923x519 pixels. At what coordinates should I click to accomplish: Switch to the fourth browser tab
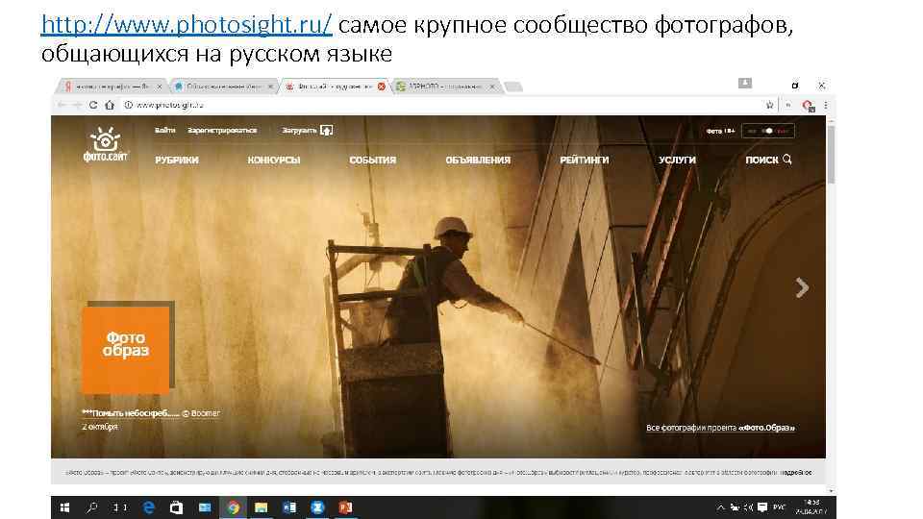pyautogui.click(x=446, y=86)
